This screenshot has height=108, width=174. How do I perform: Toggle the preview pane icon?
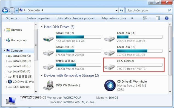[158, 18]
